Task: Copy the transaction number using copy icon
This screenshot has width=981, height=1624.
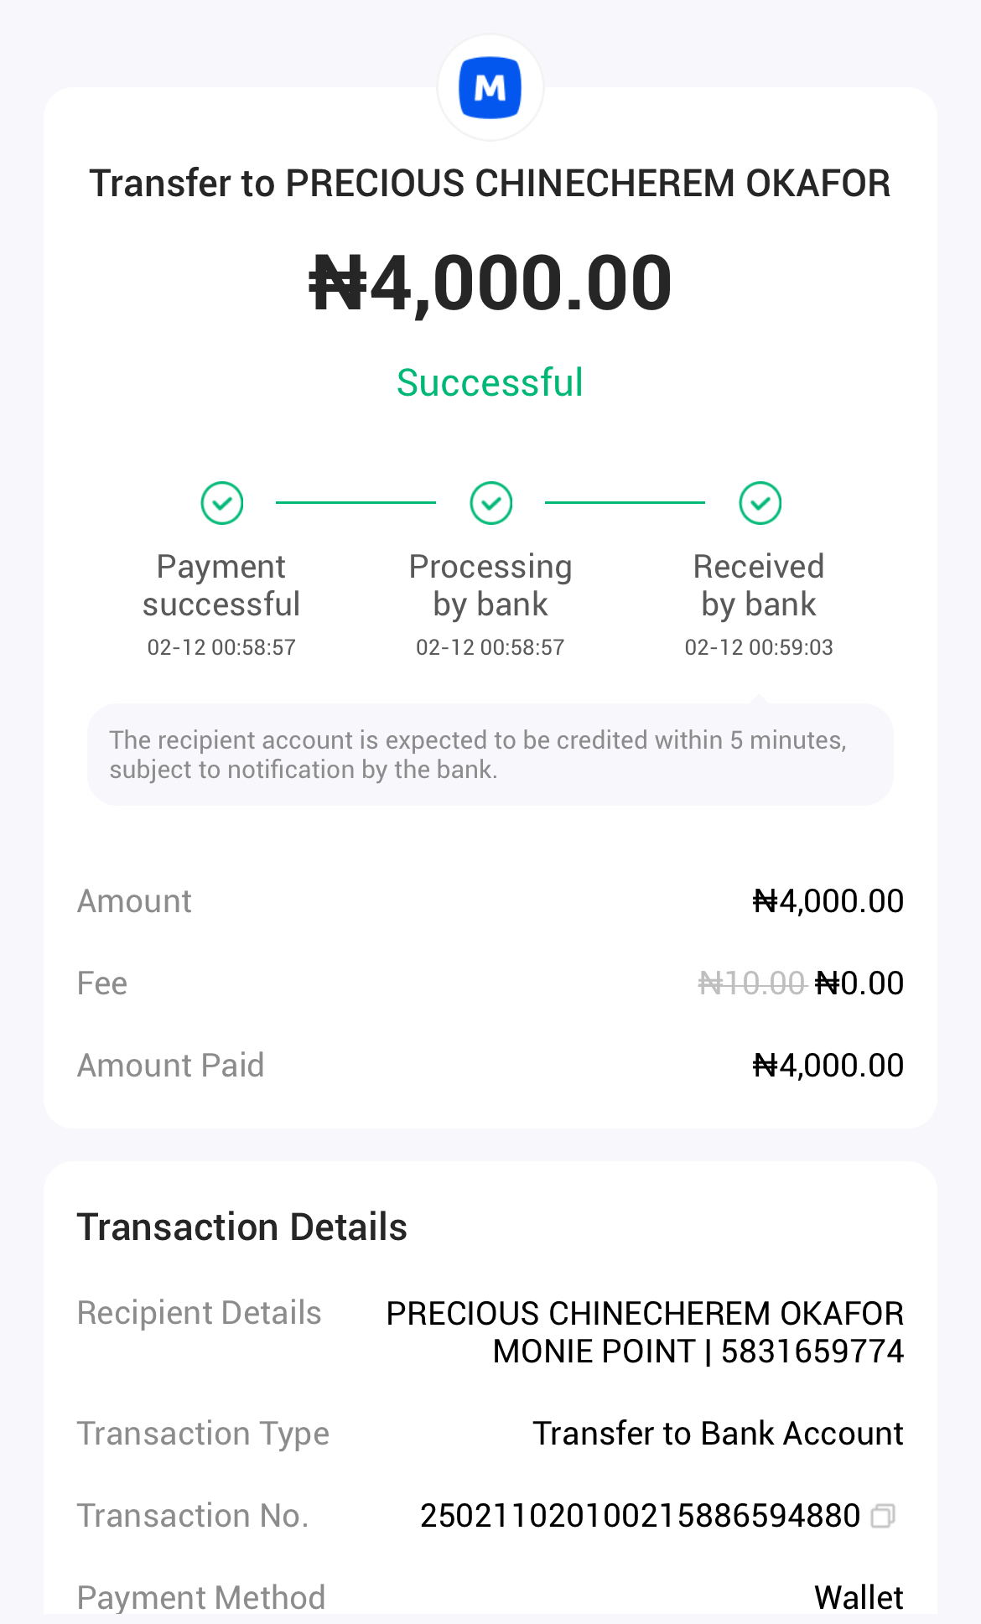Action: pyautogui.click(x=883, y=1516)
